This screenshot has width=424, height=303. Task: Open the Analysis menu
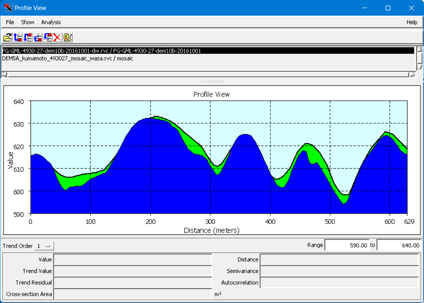51,22
